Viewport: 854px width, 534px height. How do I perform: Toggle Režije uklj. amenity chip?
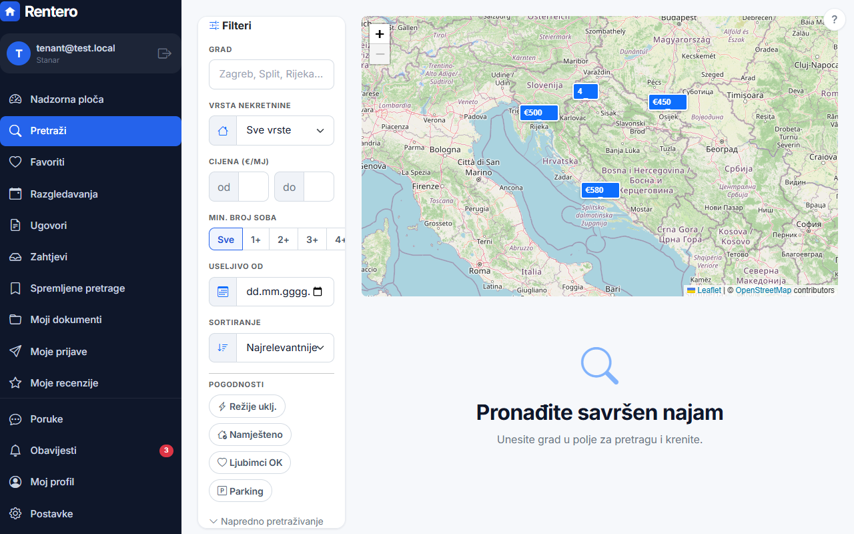coord(248,407)
